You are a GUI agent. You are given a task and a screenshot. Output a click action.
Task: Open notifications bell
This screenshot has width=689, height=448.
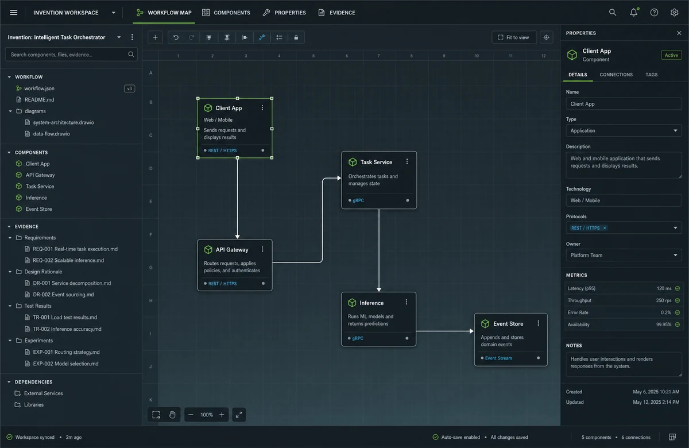pos(633,13)
